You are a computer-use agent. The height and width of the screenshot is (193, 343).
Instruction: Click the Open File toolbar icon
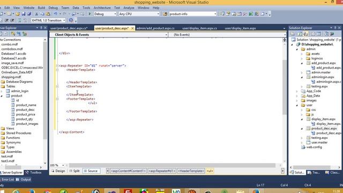[x=17, y=14]
